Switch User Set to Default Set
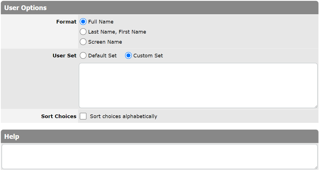Viewport: 319px width, 171px height. pos(83,56)
